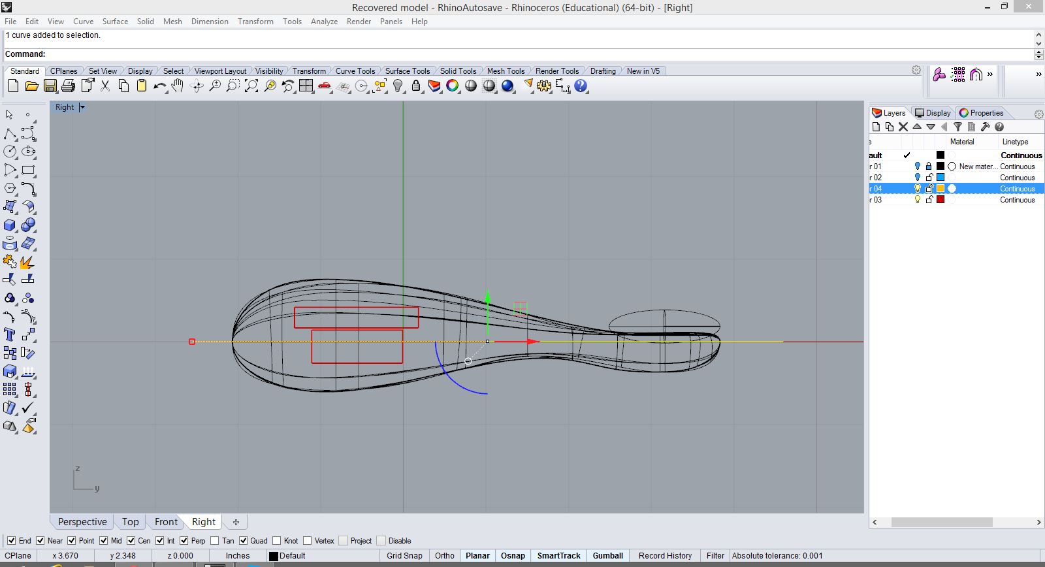Toggle the Ortho status bar button
The image size is (1045, 567).
coord(444,556)
